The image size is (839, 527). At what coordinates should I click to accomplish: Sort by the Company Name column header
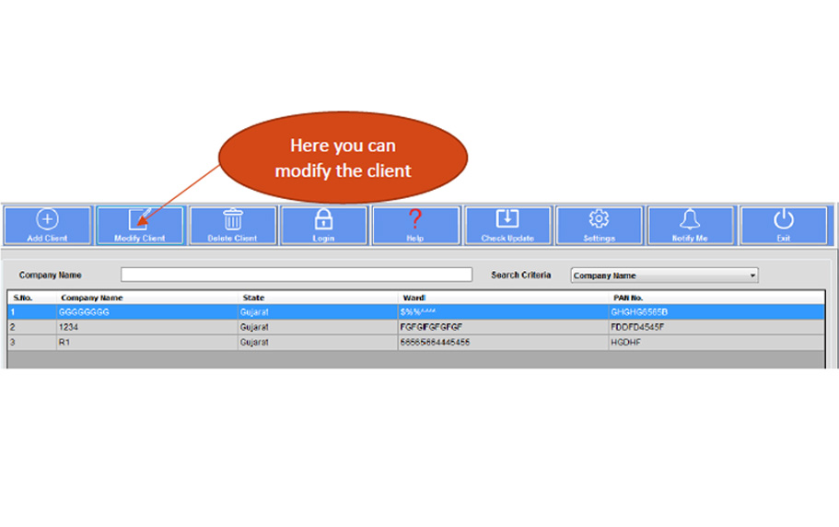pos(92,298)
